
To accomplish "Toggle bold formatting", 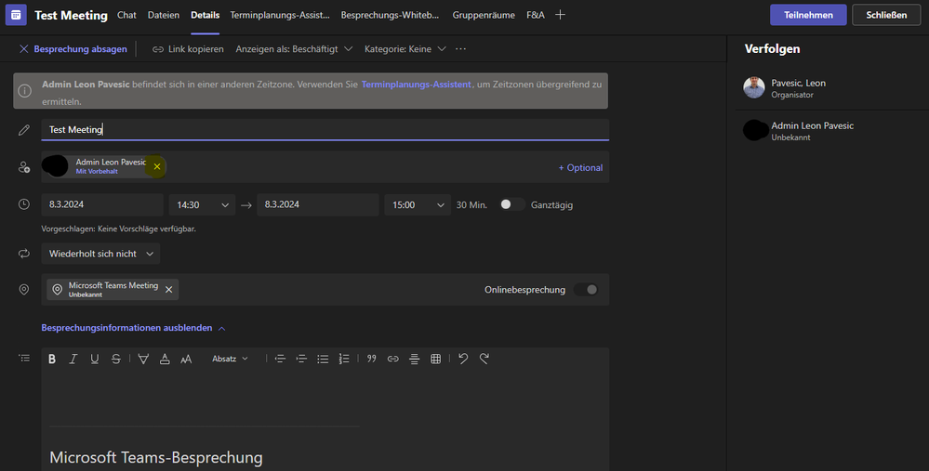I will 52,359.
